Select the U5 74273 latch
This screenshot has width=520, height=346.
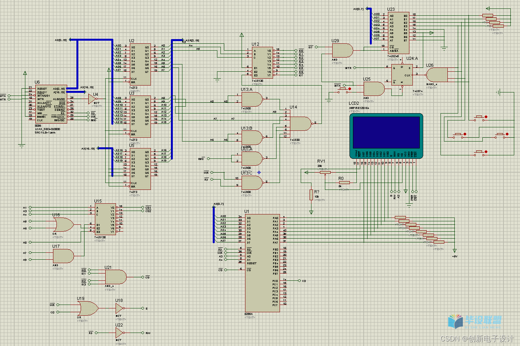140,169
